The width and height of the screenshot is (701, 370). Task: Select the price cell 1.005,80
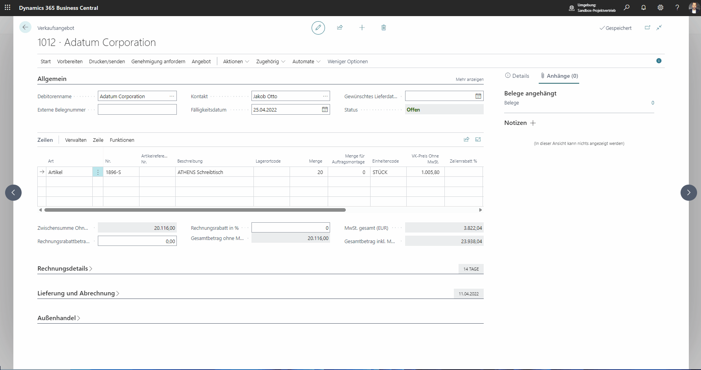click(426, 172)
